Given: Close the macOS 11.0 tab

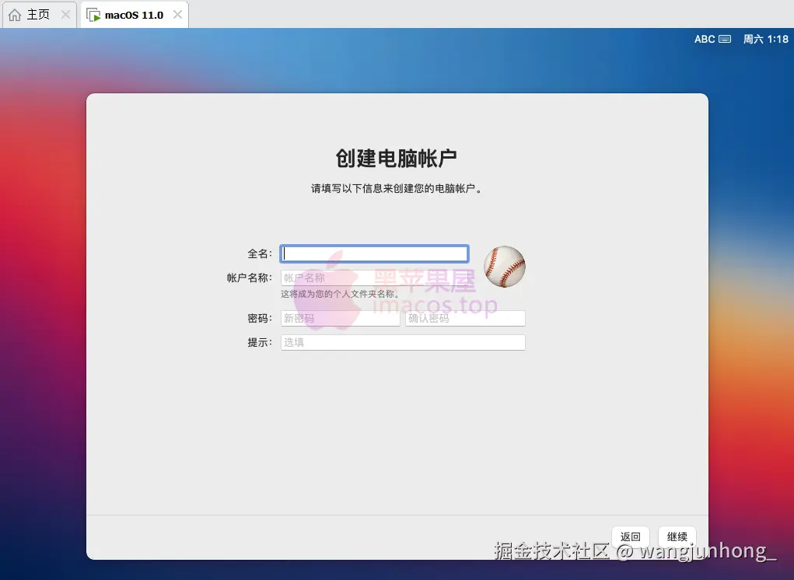Looking at the screenshot, I should 177,13.
